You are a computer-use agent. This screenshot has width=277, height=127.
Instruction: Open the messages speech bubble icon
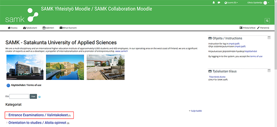click(219, 3)
